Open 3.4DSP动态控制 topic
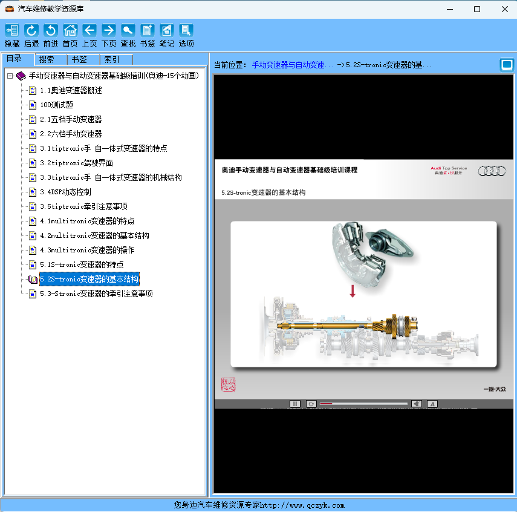 [x=65, y=192]
